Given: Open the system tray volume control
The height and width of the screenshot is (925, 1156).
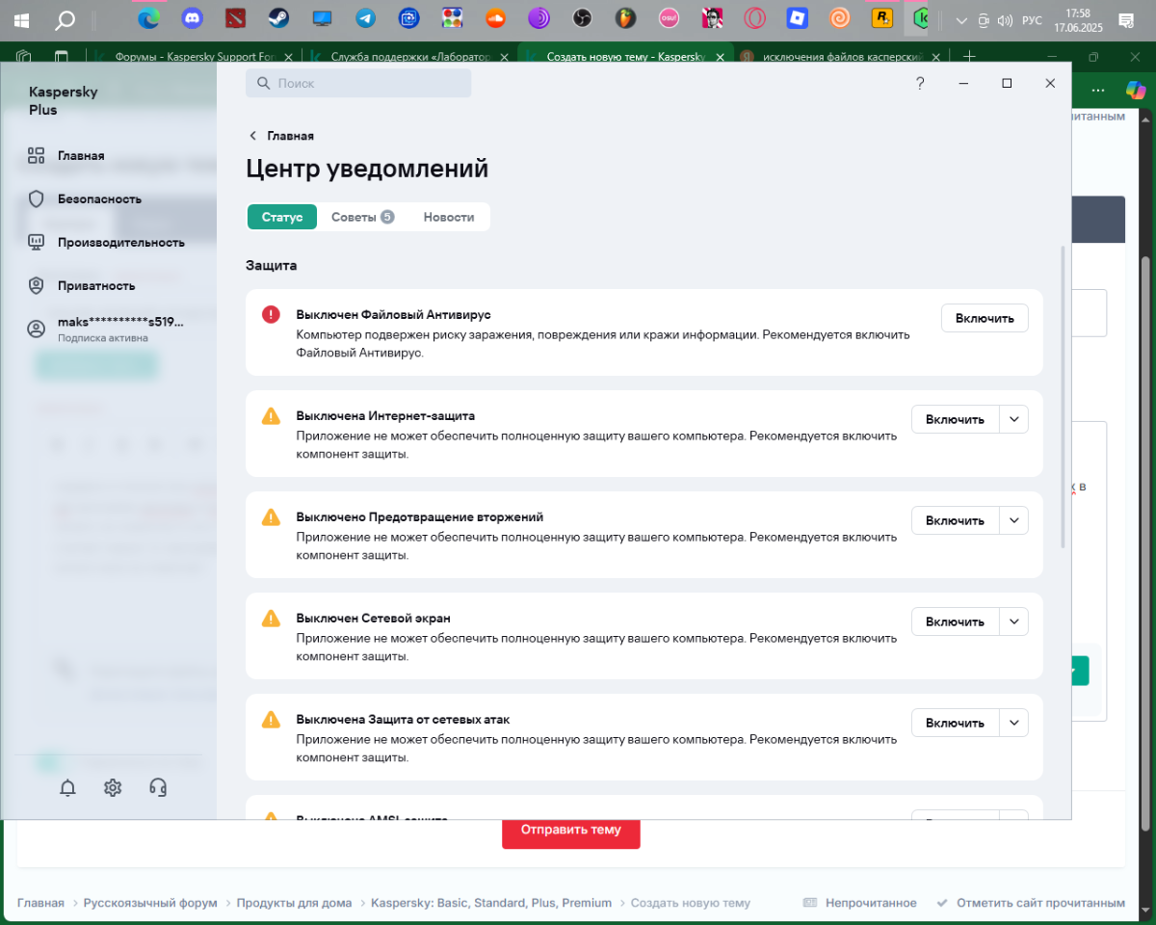Looking at the screenshot, I should pyautogui.click(x=1005, y=20).
